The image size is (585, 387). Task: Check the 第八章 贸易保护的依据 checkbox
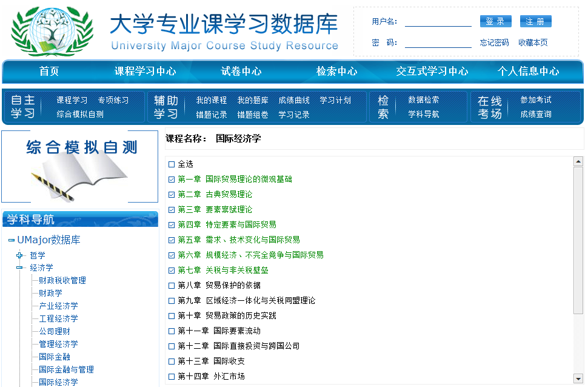172,286
